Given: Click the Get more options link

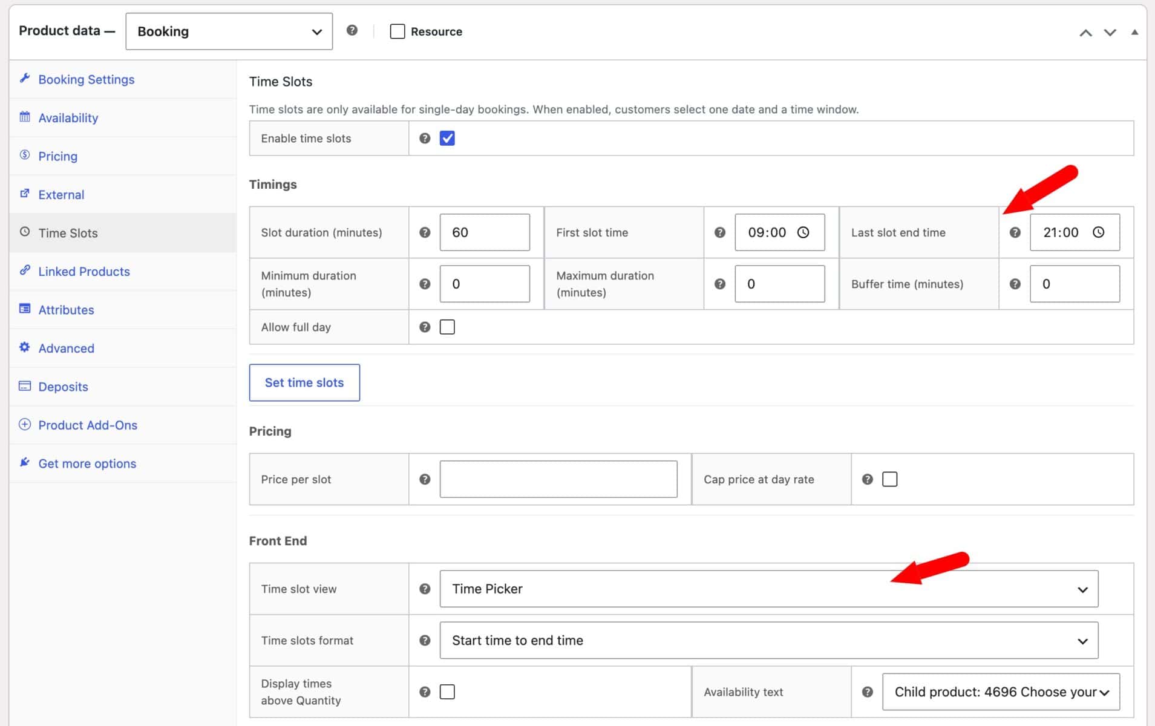Looking at the screenshot, I should click(123, 463).
